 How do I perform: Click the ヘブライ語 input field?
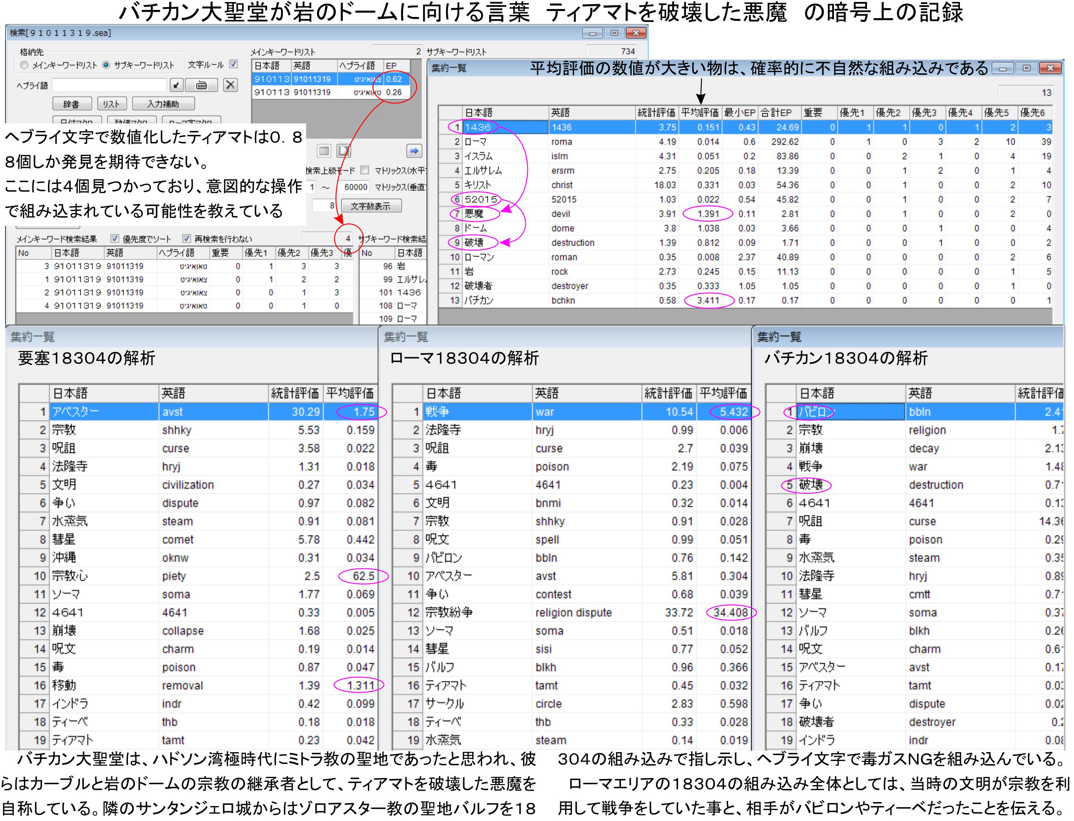point(109,85)
